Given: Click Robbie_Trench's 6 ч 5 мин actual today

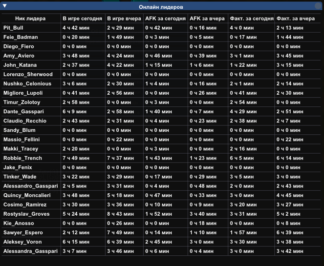Looking at the screenshot, I should [242, 158].
